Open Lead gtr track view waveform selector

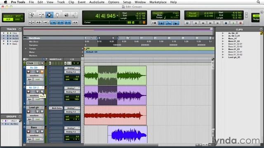coord(35,116)
